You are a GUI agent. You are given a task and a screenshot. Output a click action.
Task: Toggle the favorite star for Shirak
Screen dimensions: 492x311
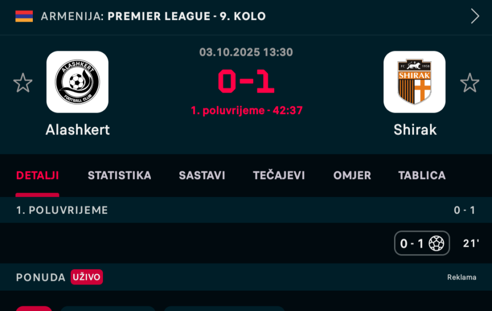click(x=469, y=83)
